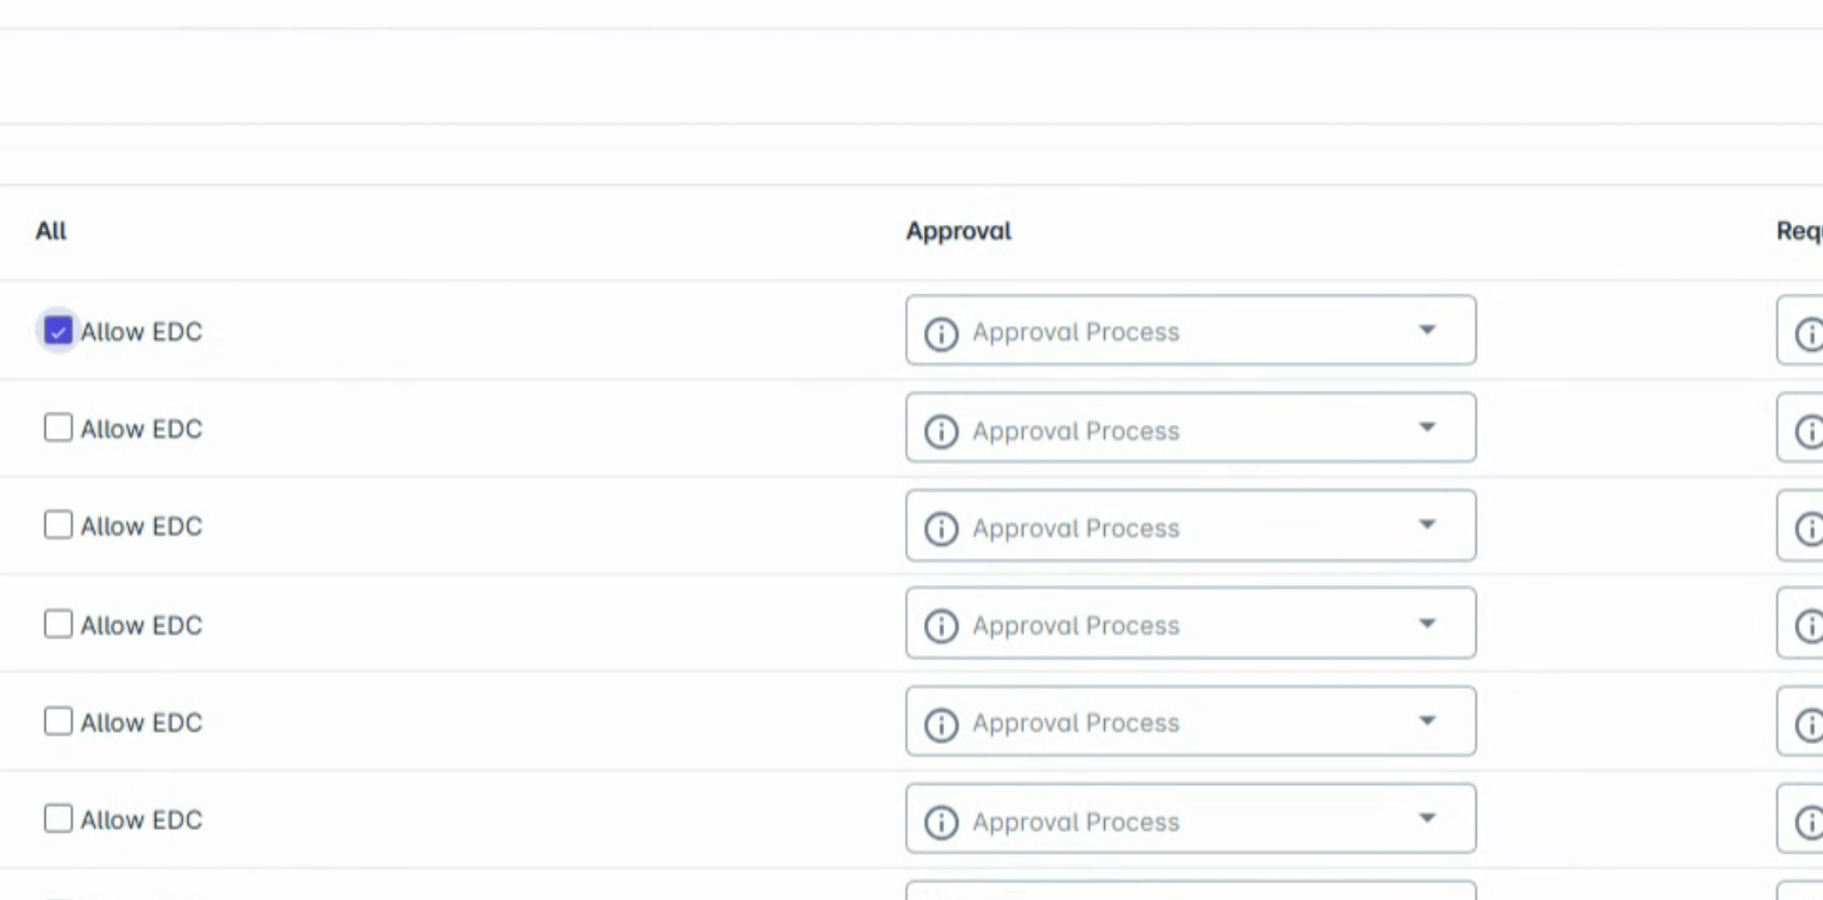Click the Approval Process placeholder text in the second row
Screen dimensions: 1823x900
tap(1076, 432)
